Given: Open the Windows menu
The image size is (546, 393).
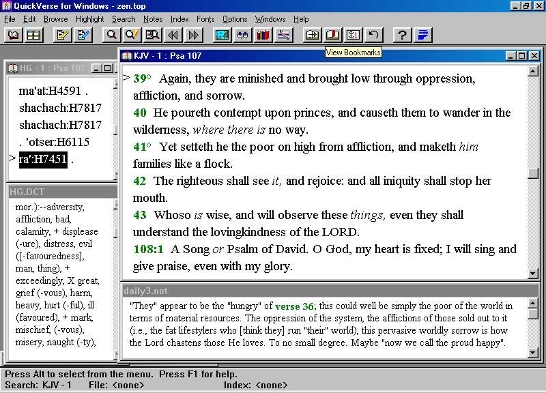Looking at the screenshot, I should click(x=270, y=19).
